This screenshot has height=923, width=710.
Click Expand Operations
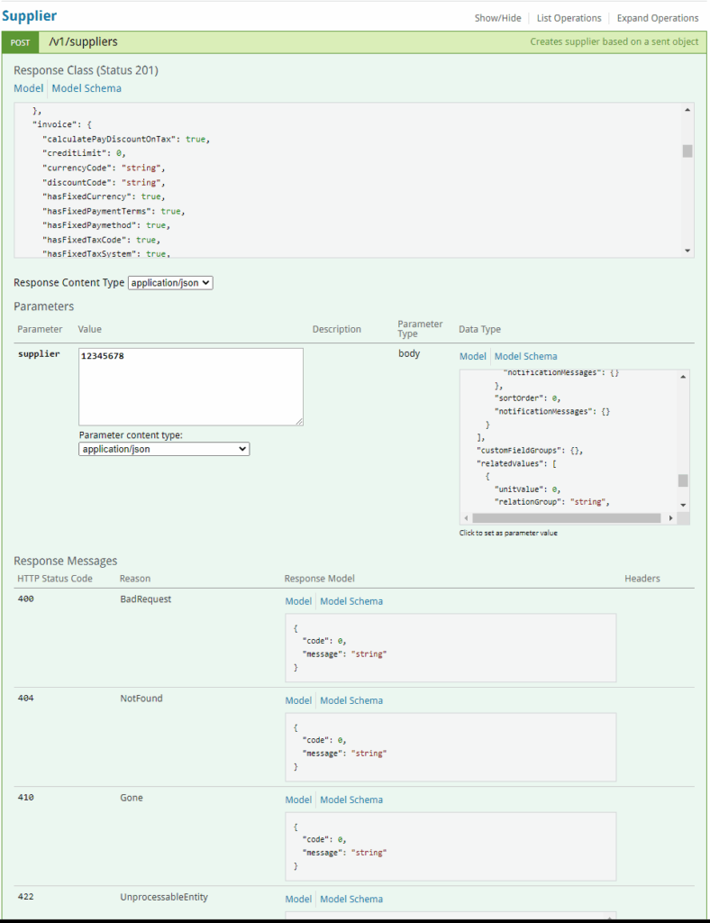pos(657,18)
